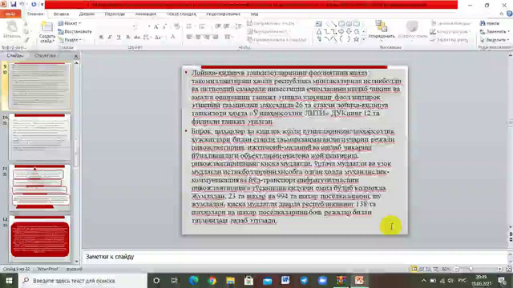Toggle italic formatting
This screenshot has width=513, height=288.
tap(110, 38)
